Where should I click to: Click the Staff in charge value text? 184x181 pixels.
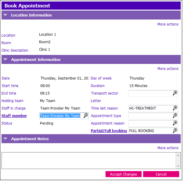click(x=60, y=108)
